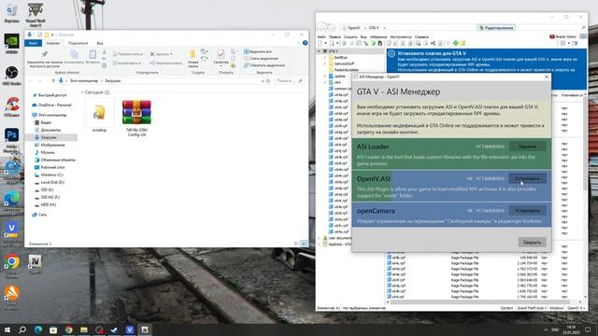The width and height of the screenshot is (598, 336).
Task: Click Переименовать in Explorer ribbon
Action: pyautogui.click(x=166, y=63)
